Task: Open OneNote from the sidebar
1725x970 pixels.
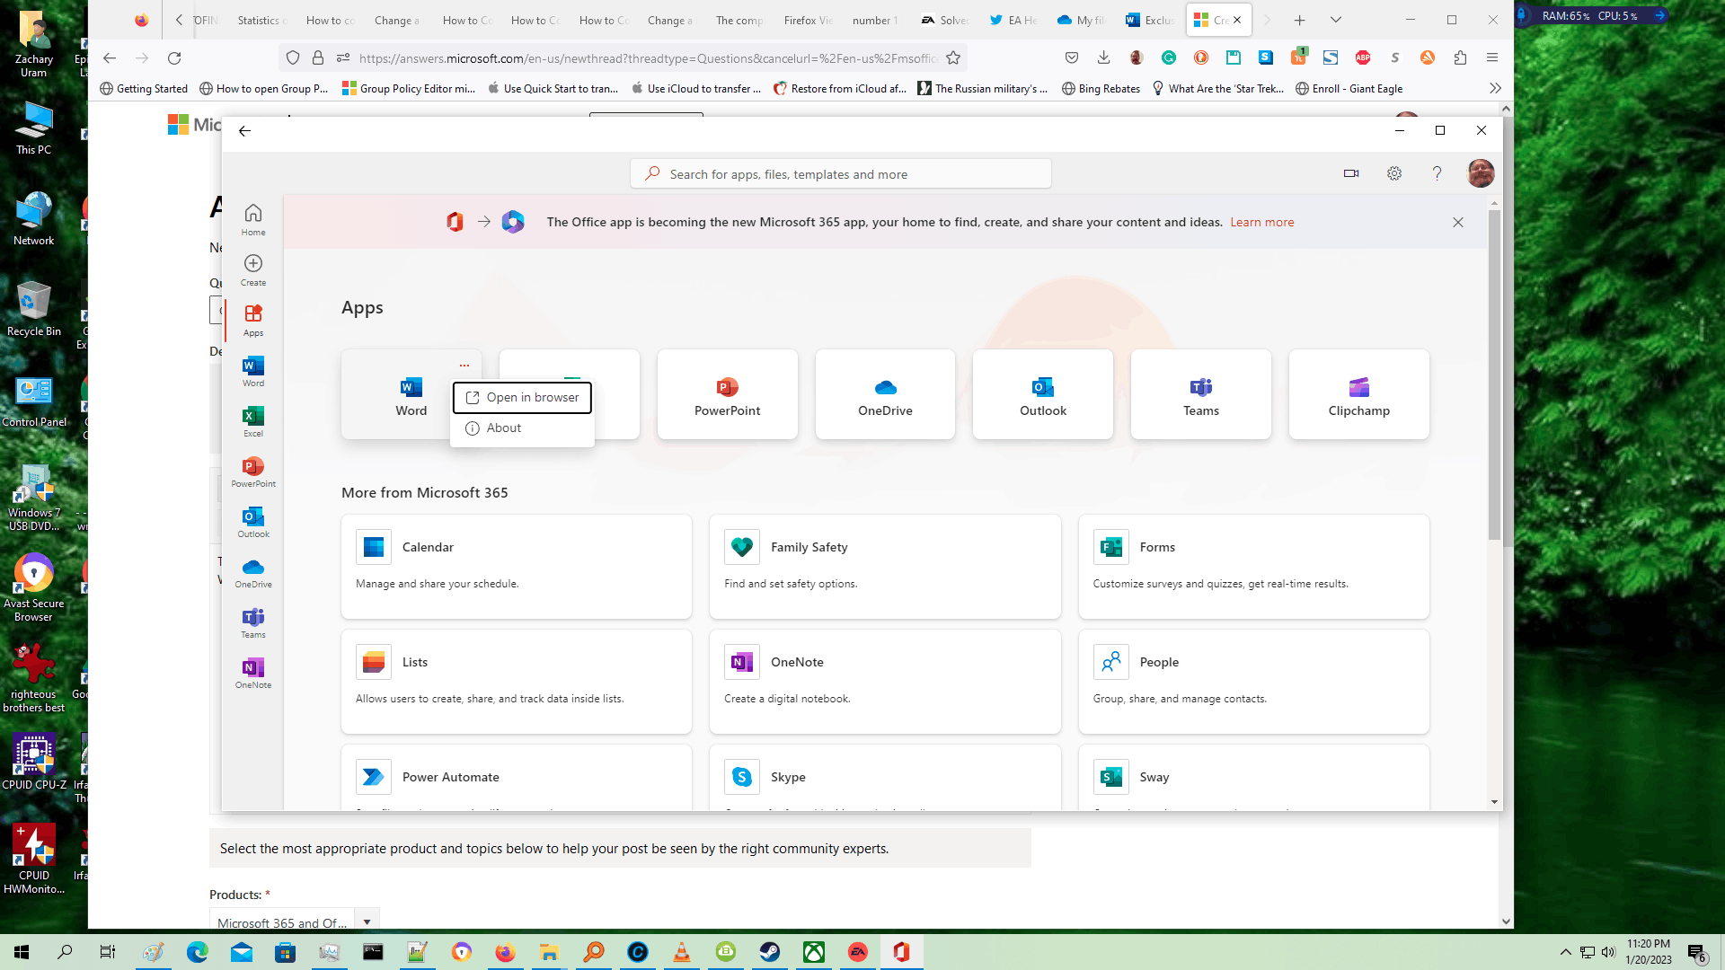Action: [x=253, y=672]
